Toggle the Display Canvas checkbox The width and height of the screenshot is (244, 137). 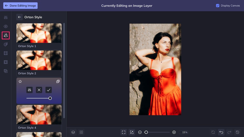tap(218, 6)
